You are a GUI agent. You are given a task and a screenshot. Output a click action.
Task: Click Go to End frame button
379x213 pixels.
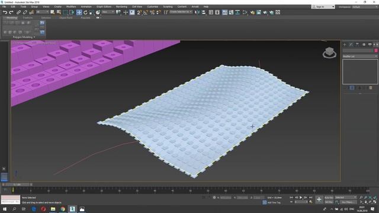[x=311, y=198]
